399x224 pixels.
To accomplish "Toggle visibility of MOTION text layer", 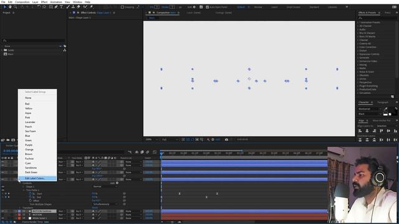I will (x=2, y=215).
